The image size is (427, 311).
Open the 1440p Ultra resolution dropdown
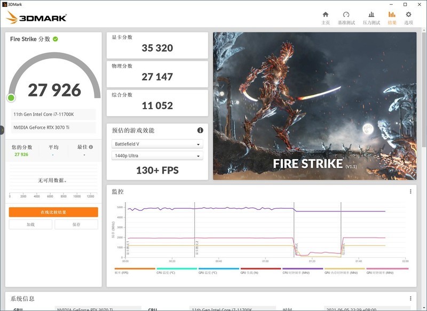coord(156,155)
